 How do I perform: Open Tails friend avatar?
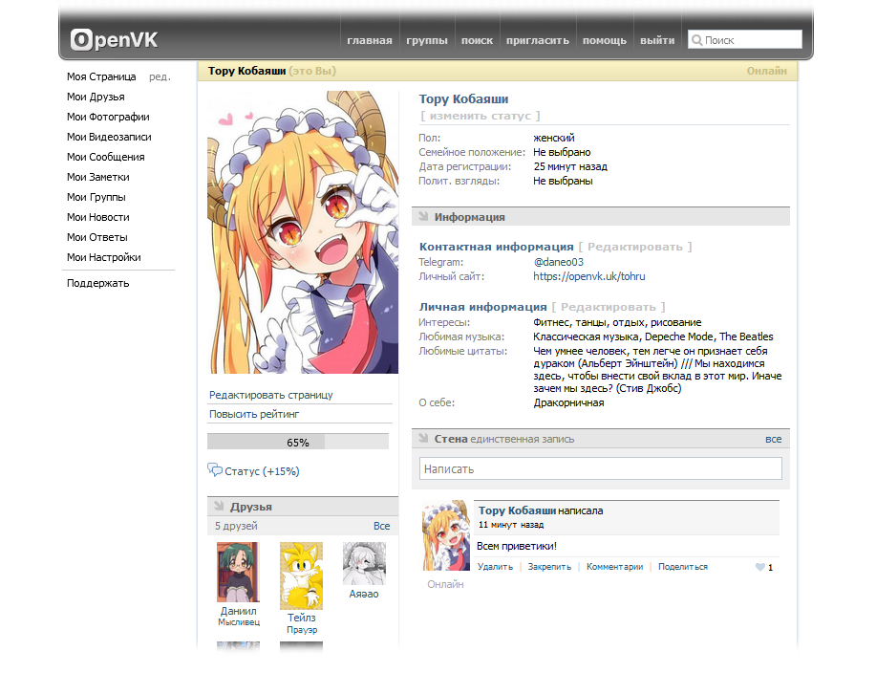pyautogui.click(x=301, y=575)
